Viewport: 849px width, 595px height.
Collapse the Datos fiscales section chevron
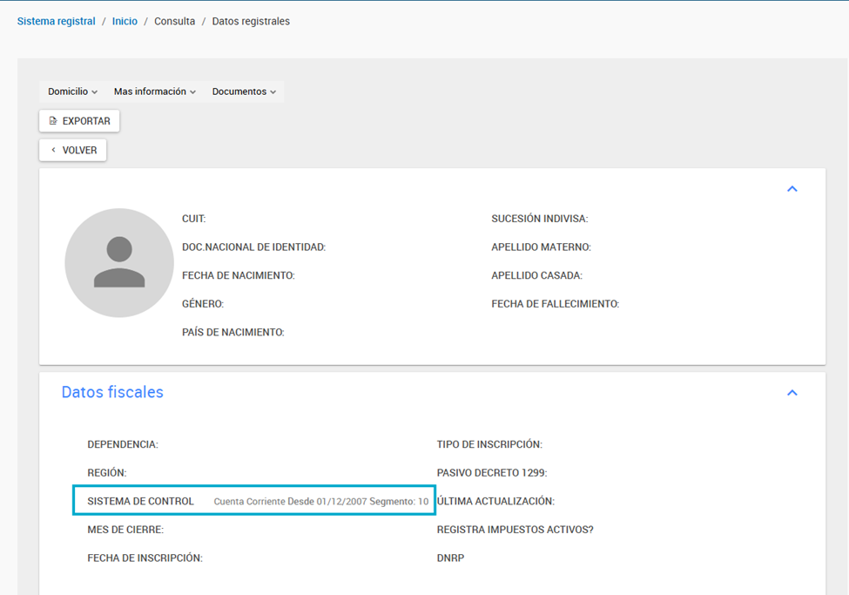pyautogui.click(x=792, y=393)
